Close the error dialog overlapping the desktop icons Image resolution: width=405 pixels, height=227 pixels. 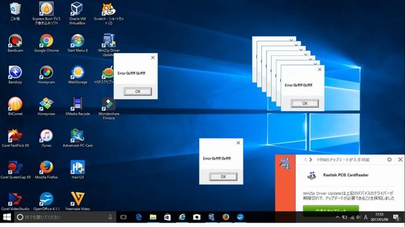[153, 57]
